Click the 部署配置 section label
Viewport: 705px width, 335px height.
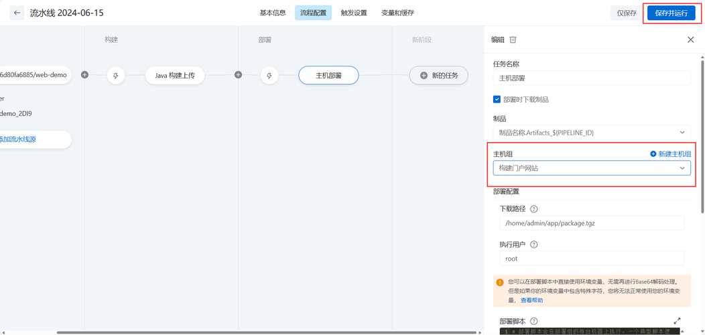point(506,192)
